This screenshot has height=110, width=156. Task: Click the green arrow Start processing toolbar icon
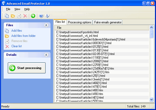[33, 16]
